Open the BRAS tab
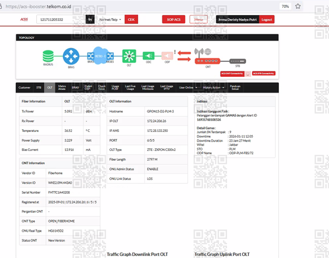This screenshot has width=329, height=258. pyautogui.click(x=75, y=87)
